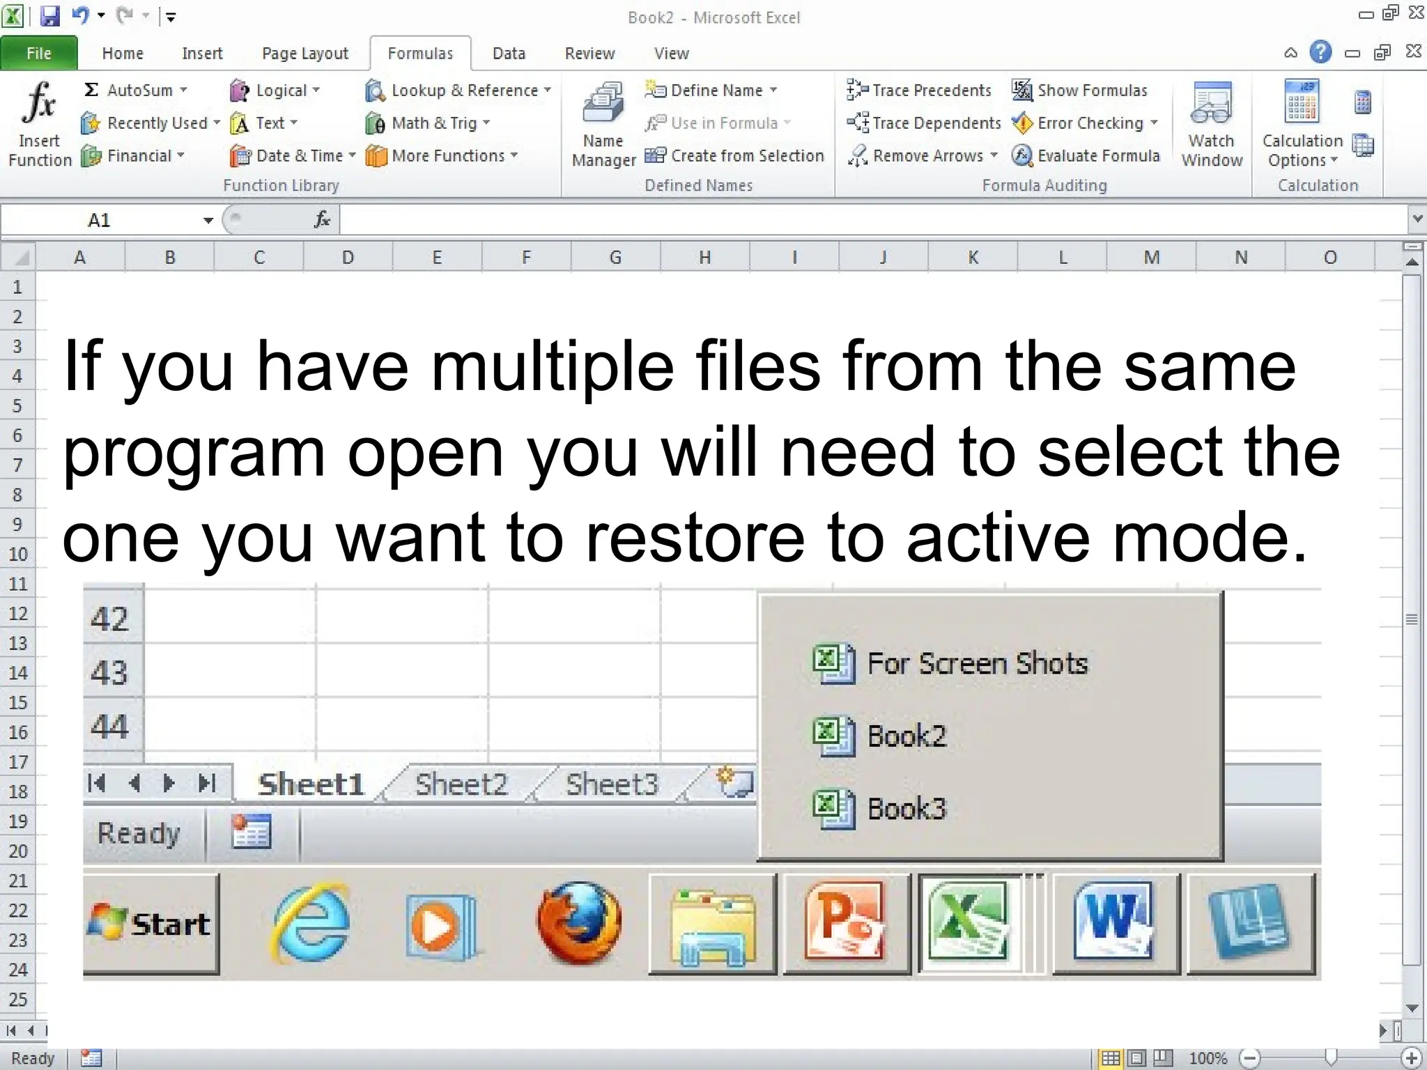Switch to Page Break Preview in status bar
1427x1070 pixels.
[1163, 1058]
